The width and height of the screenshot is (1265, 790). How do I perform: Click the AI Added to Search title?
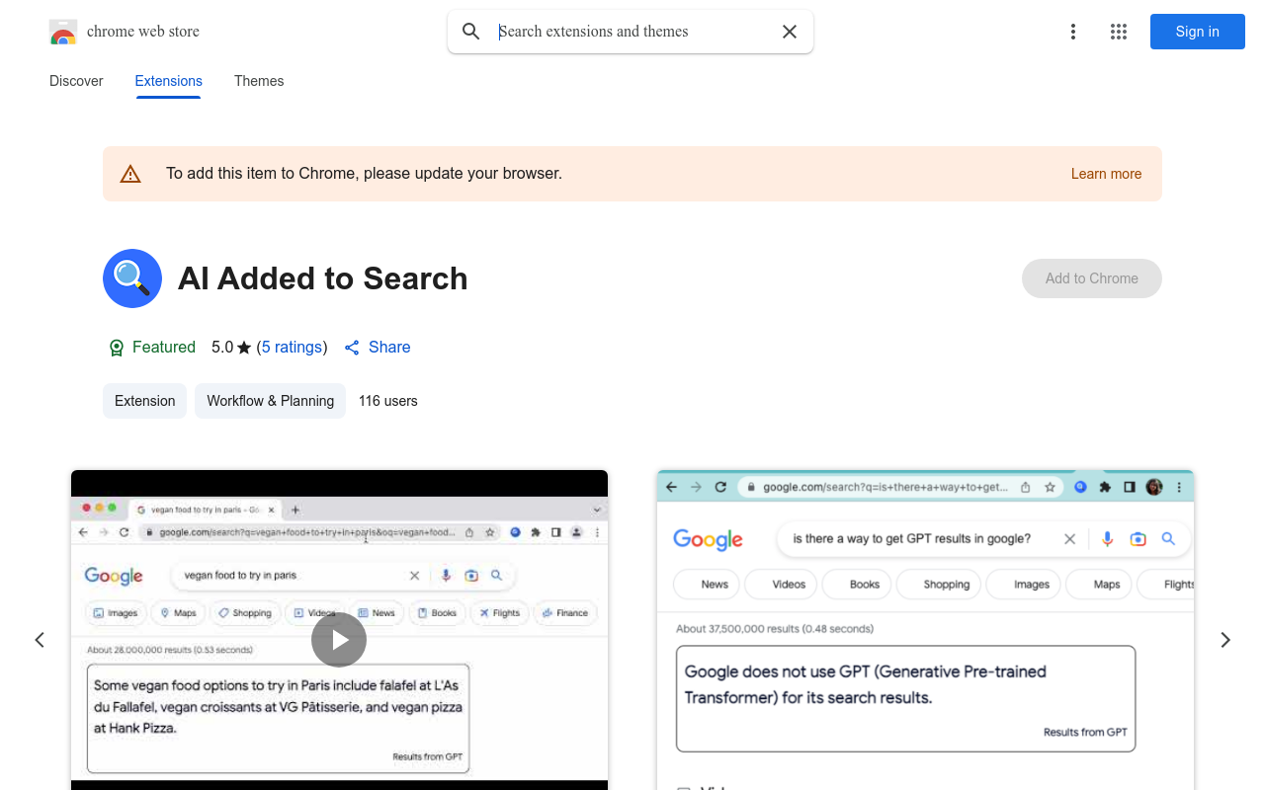pos(323,278)
